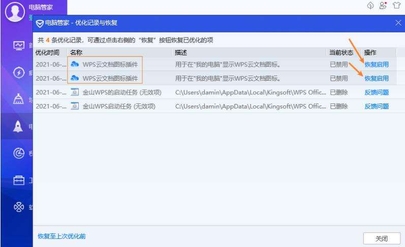Close the 优化记录与恢复 dialog with X

[398, 23]
